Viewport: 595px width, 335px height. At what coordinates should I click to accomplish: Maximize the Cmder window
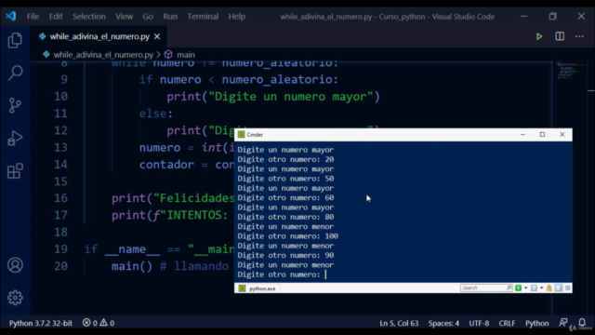click(542, 134)
